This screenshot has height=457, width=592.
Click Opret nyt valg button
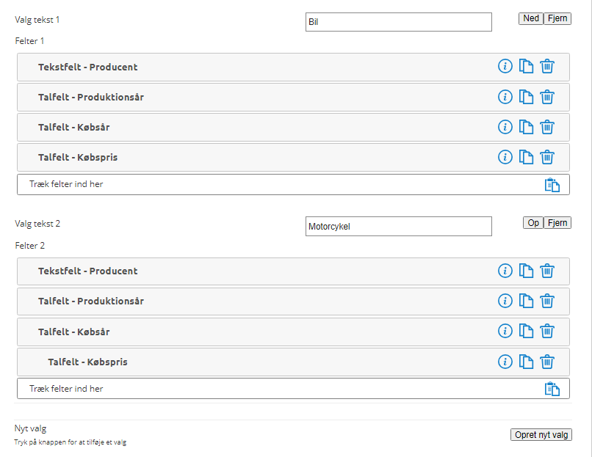coord(541,434)
